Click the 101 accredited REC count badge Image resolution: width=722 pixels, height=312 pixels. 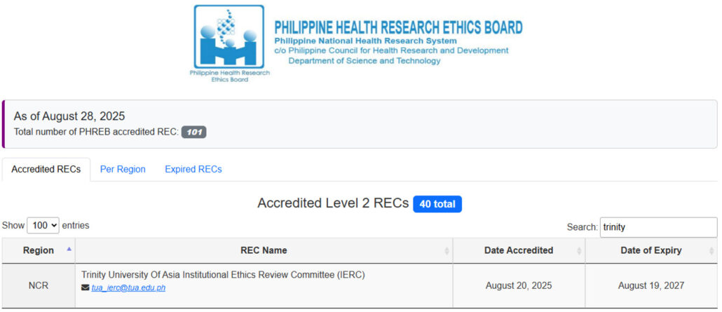coord(194,132)
